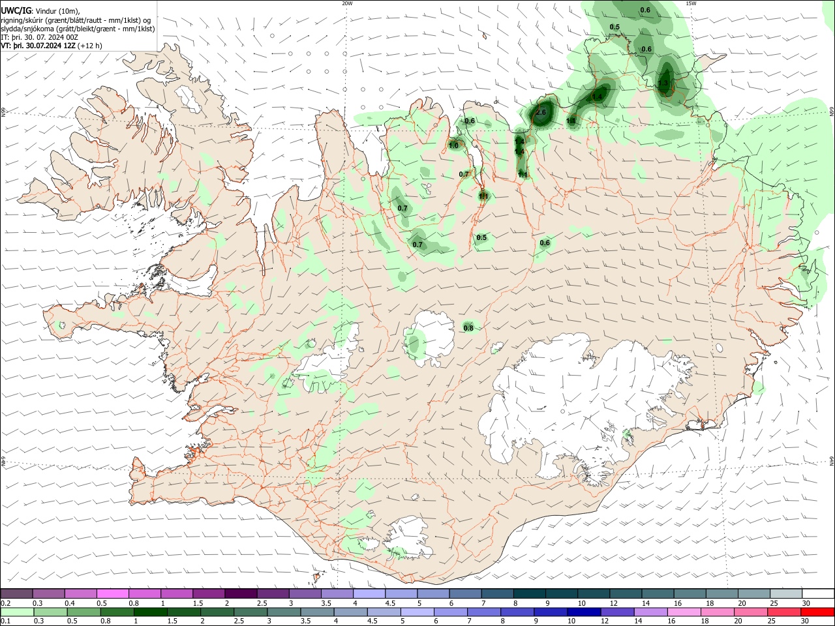
Task: Click the 1.0 precipitation value on the map
Action: click(453, 145)
